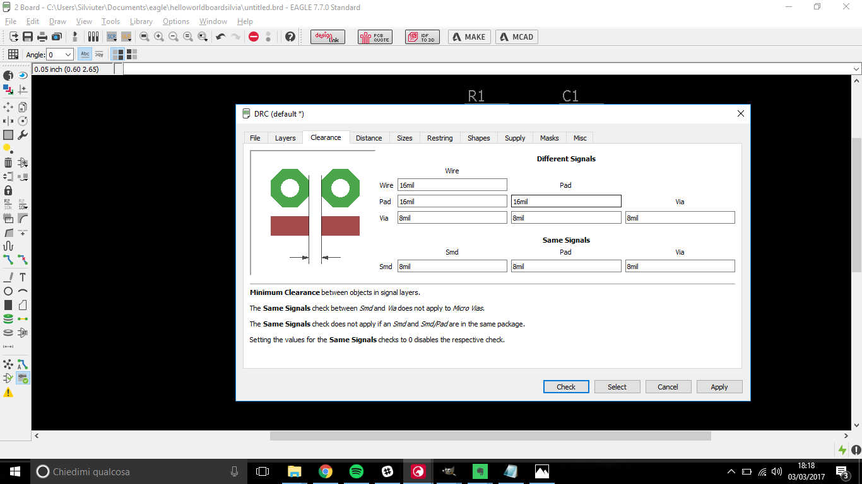Select the Polygon tool
Screen dimensions: 862x484
coord(23,305)
